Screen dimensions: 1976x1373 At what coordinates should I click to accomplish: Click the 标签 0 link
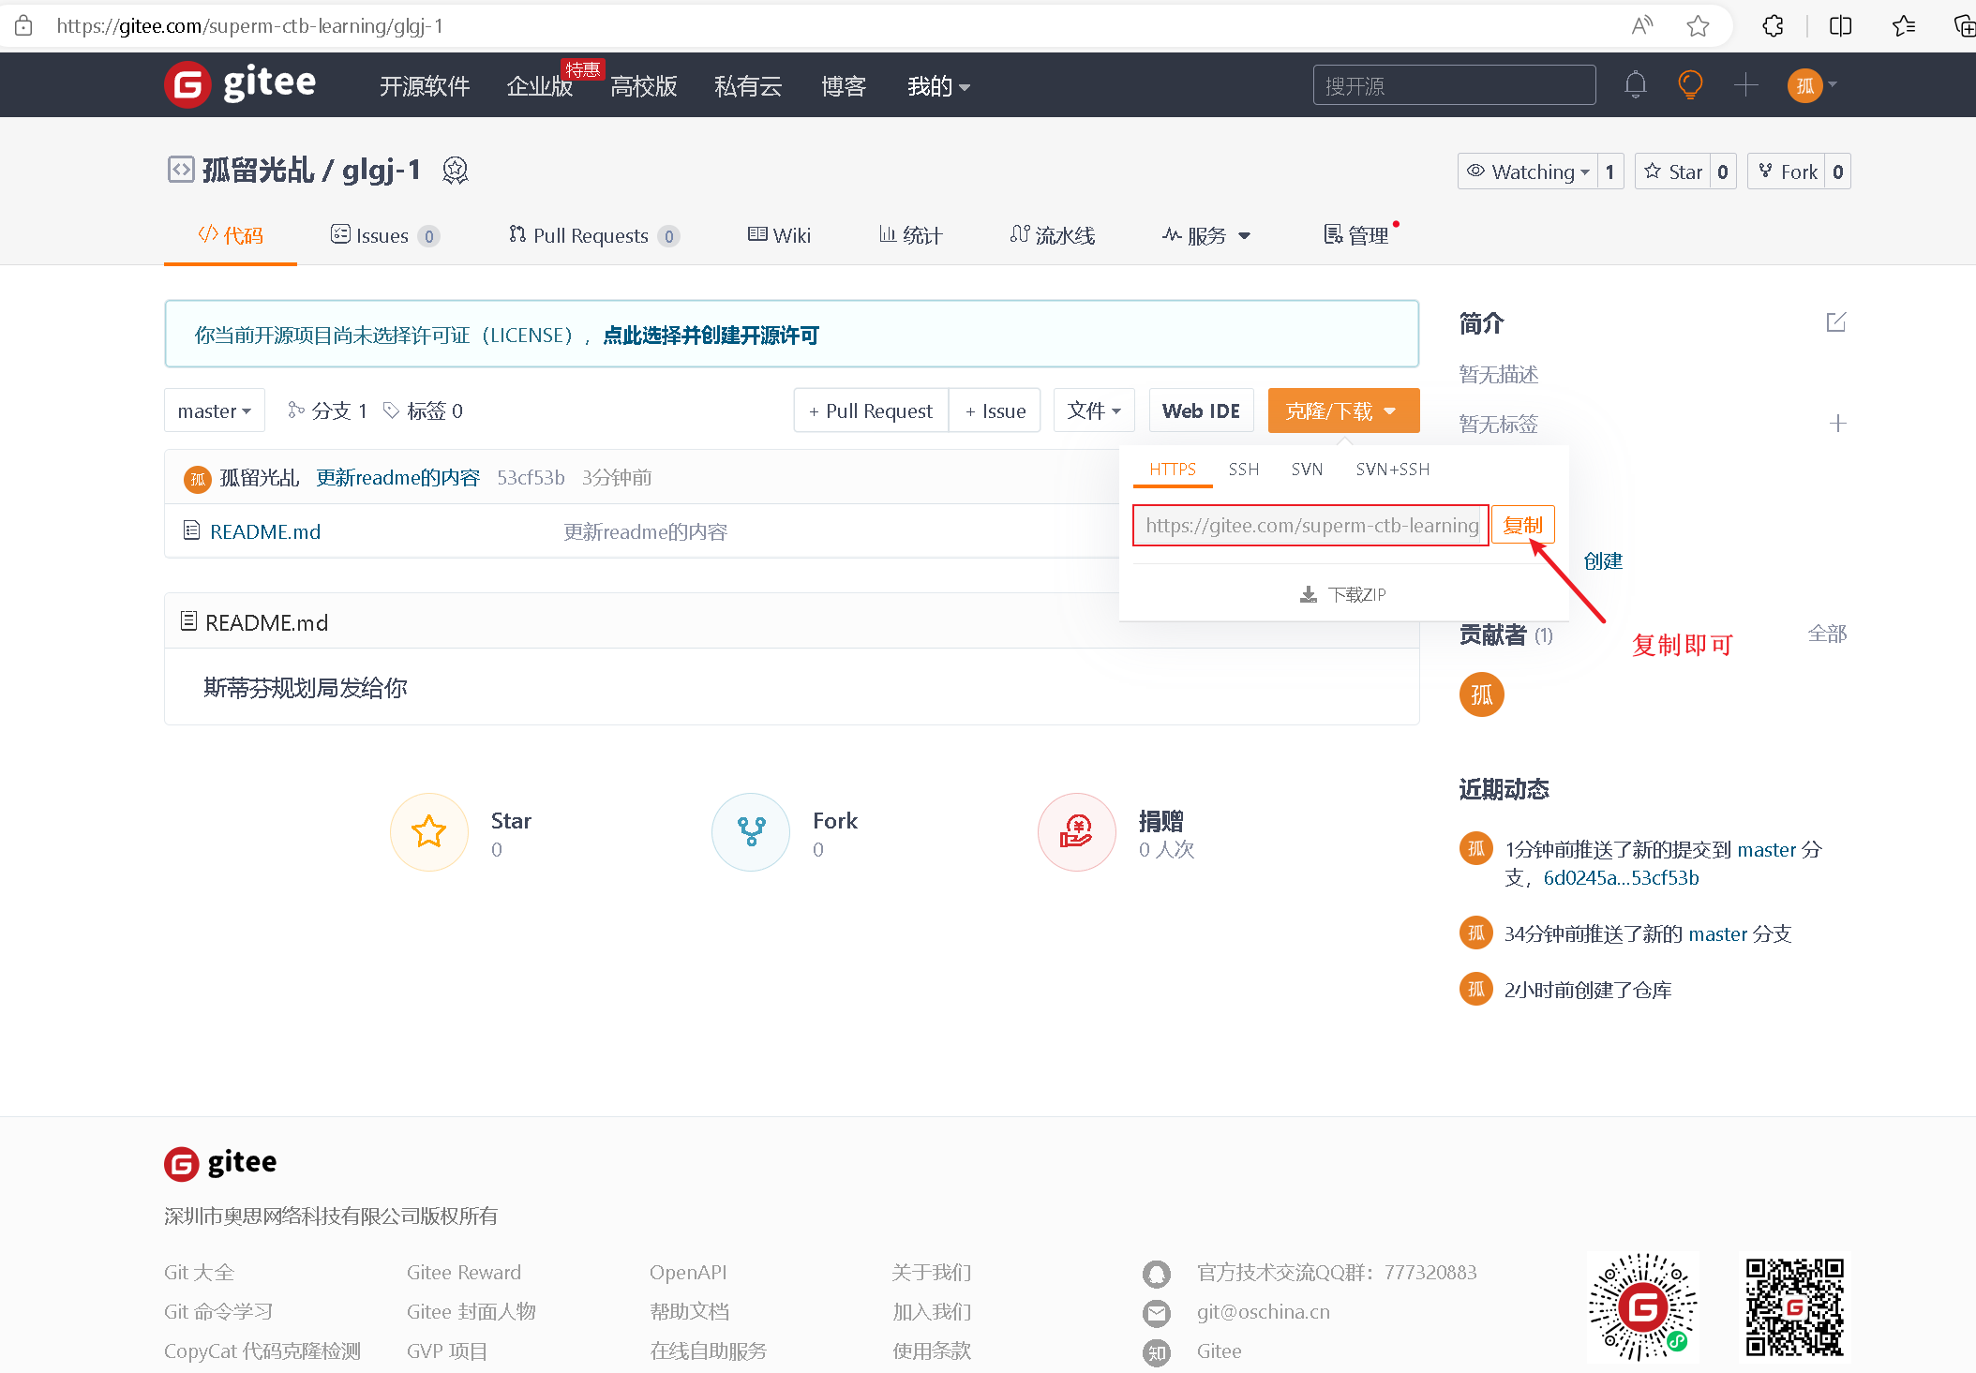tap(423, 410)
